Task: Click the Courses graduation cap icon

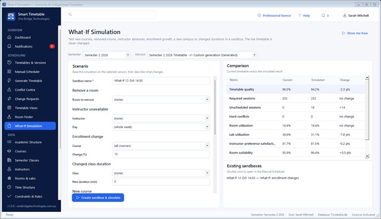Action: [10, 151]
